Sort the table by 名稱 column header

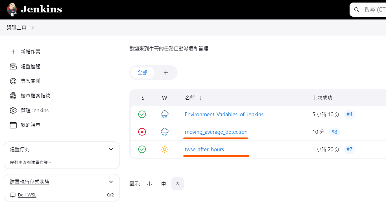[x=190, y=98]
